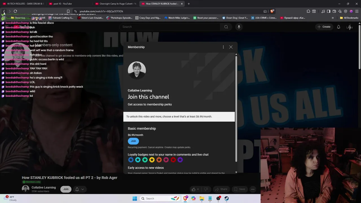Open the Porkchops Episode bookmark
The width and height of the screenshot is (361, 203).
[x=119, y=18]
